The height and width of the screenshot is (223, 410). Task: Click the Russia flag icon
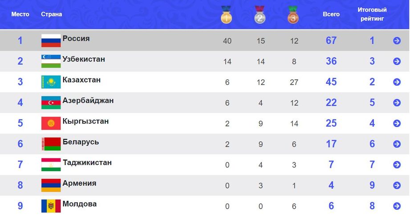click(51, 41)
